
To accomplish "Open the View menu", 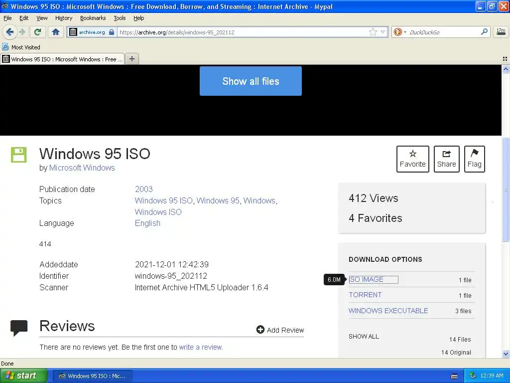I will tap(42, 18).
